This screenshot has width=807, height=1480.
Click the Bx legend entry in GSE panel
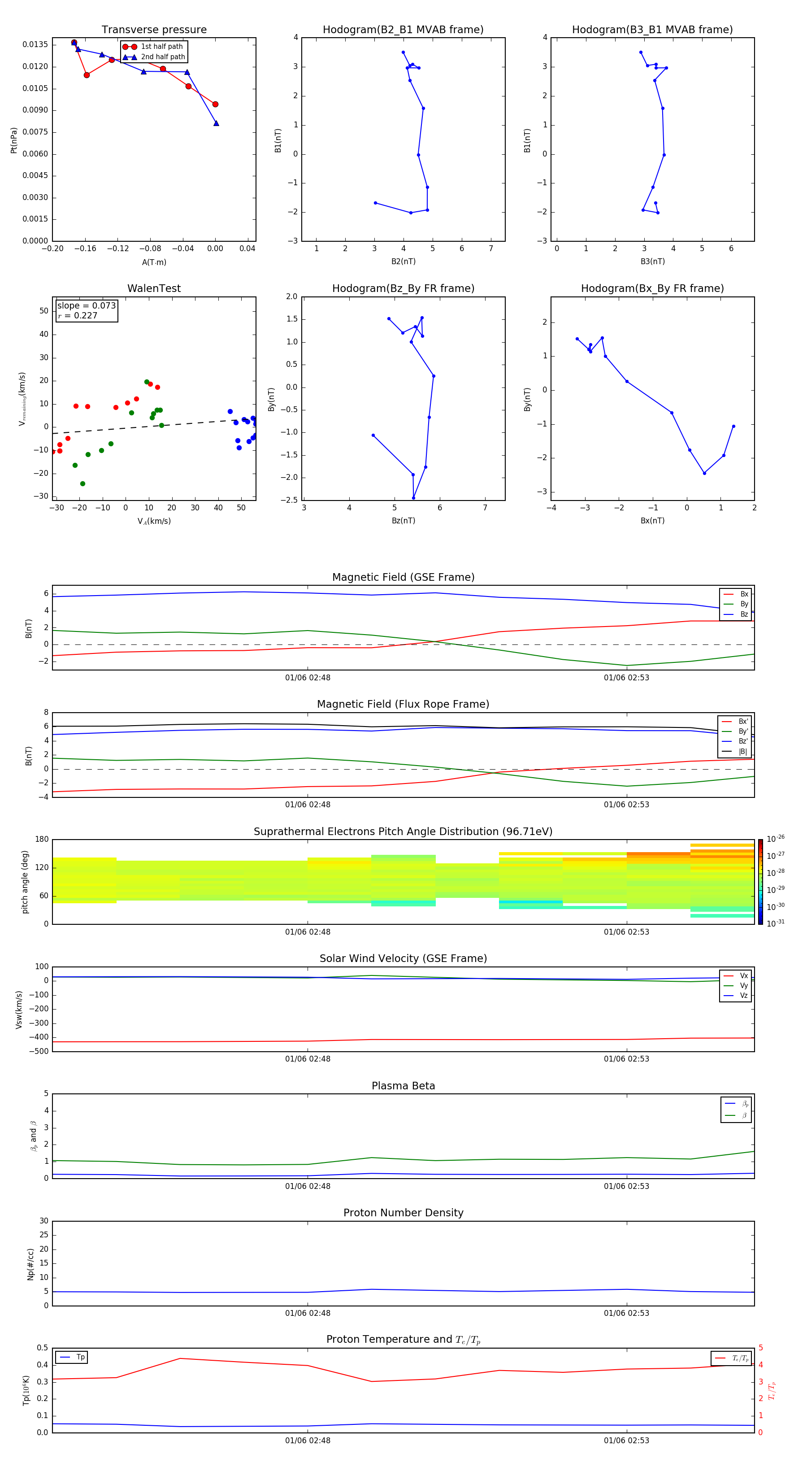pos(736,594)
